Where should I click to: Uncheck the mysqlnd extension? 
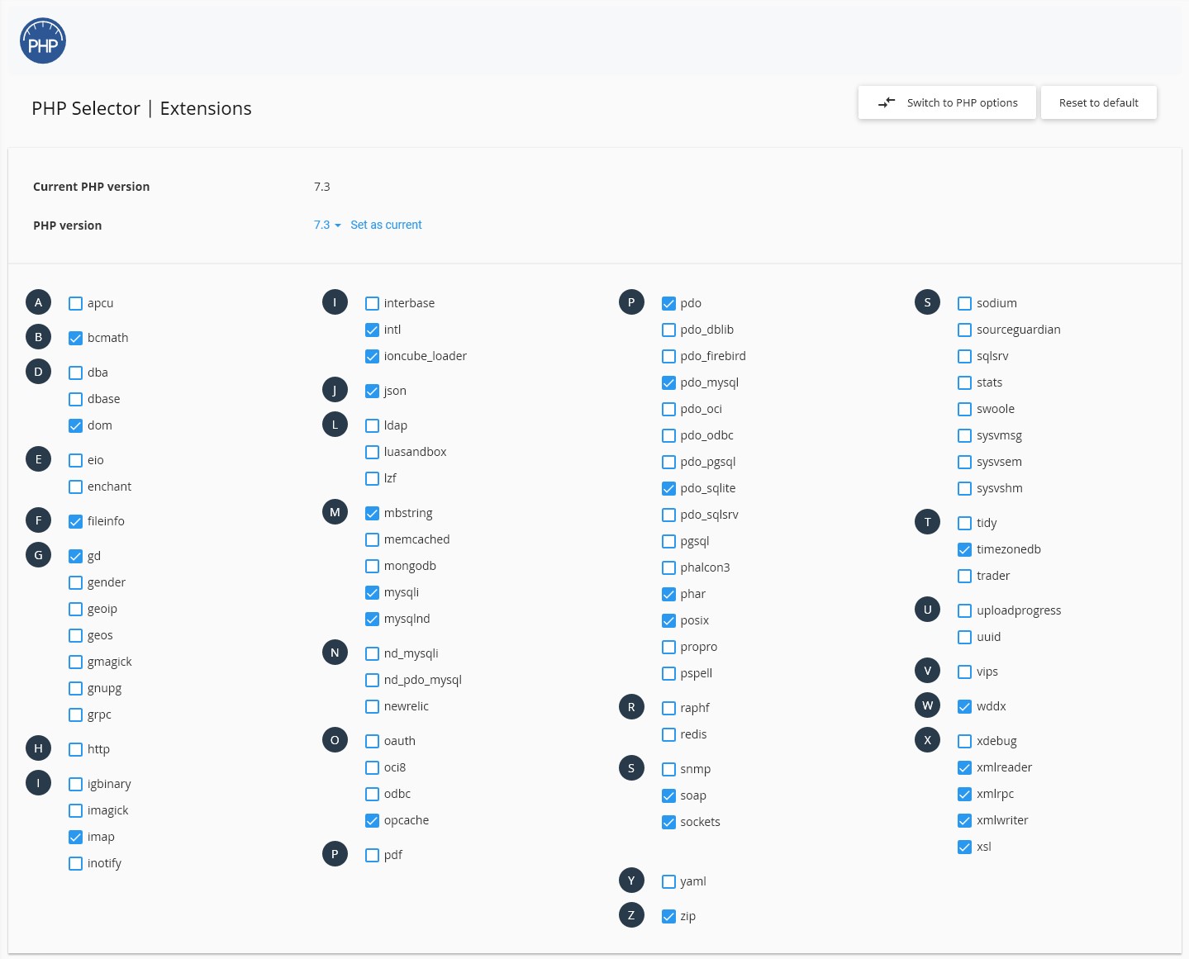(x=372, y=619)
